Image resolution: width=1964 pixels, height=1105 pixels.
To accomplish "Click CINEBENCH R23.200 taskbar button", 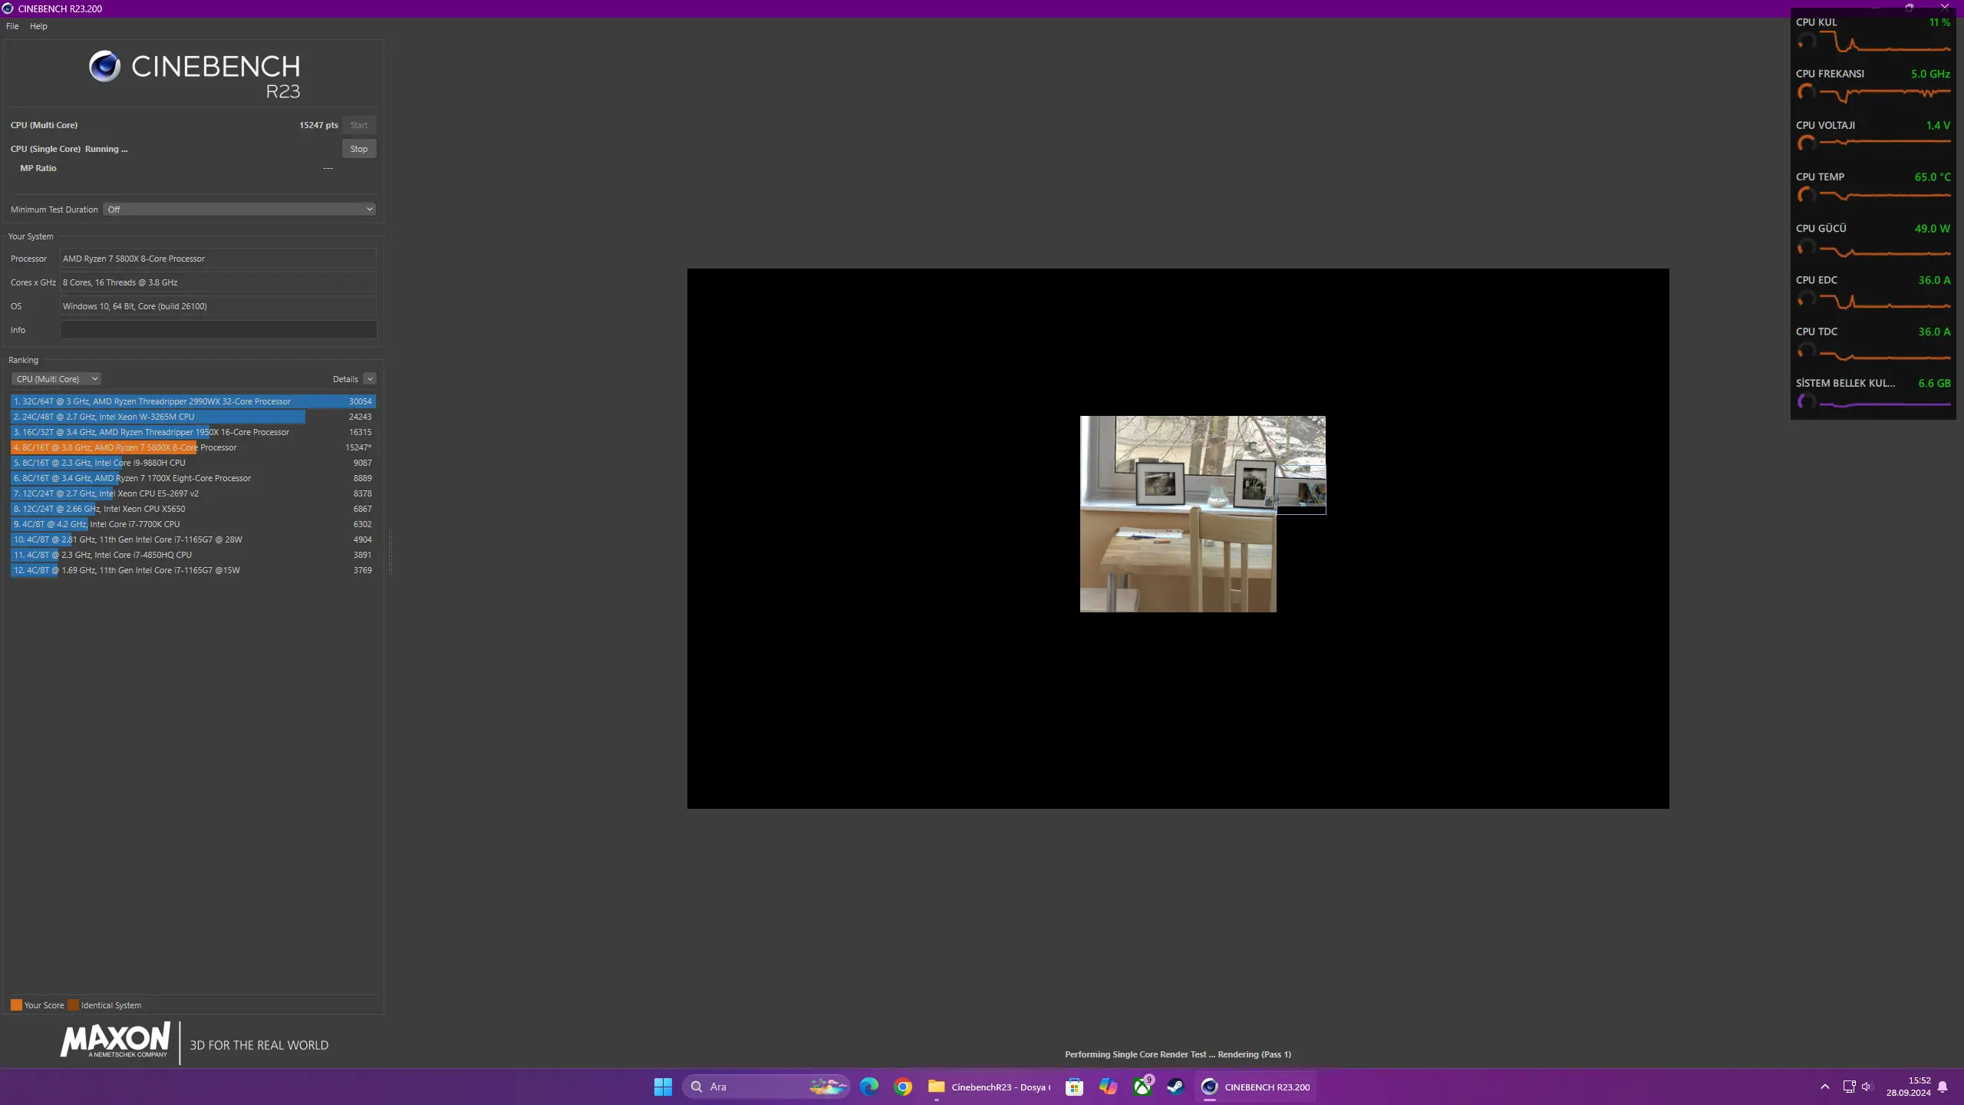I will click(1257, 1087).
